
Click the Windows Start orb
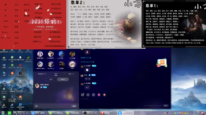pos(3,113)
